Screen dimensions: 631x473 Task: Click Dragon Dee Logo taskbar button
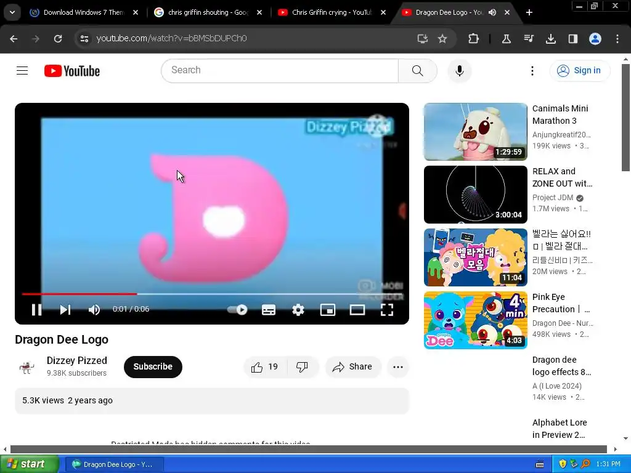click(114, 464)
